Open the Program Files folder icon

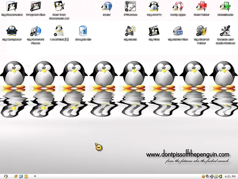click(x=36, y=6)
